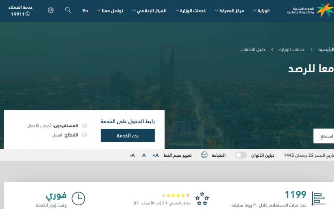334x209 pixels.
Task: Click the search magnifier icon
Action: pos(68,10)
